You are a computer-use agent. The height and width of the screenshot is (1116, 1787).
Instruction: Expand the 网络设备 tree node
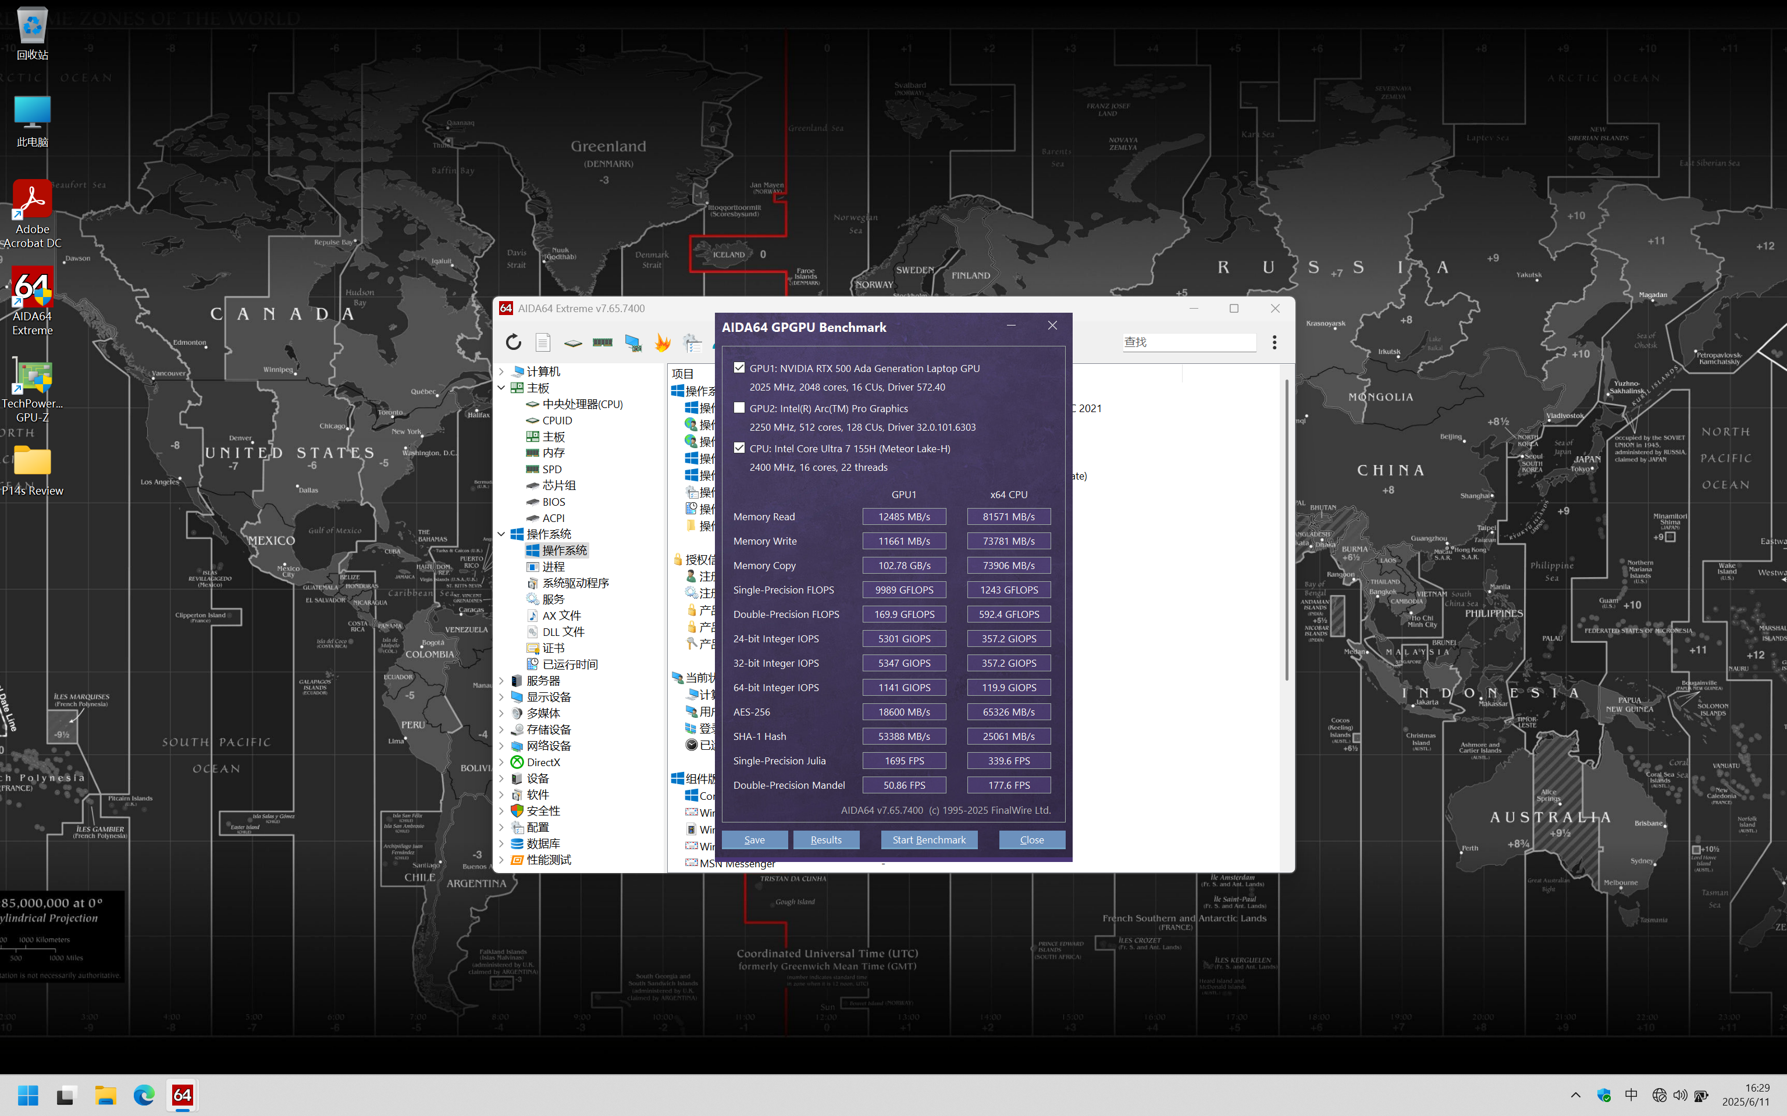[x=501, y=746]
